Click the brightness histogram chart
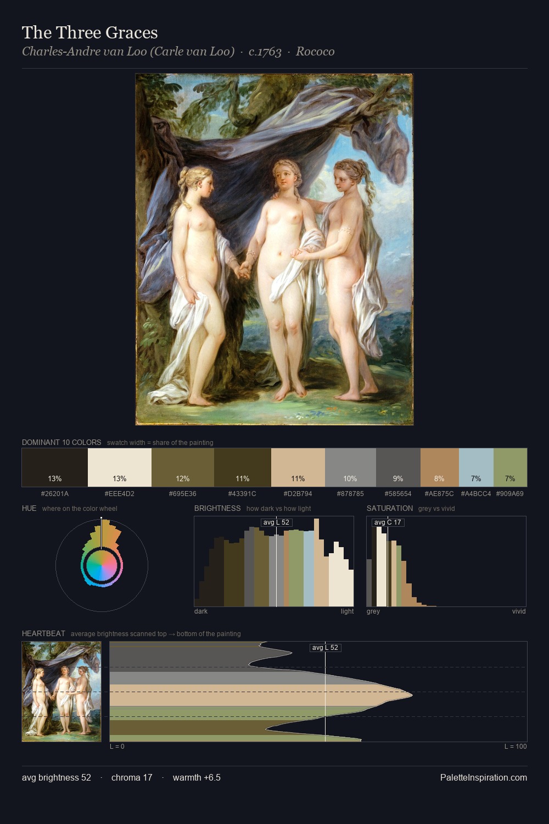The height and width of the screenshot is (824, 549). 274,561
